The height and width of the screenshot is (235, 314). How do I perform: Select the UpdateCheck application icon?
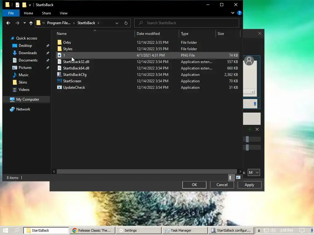(59, 87)
